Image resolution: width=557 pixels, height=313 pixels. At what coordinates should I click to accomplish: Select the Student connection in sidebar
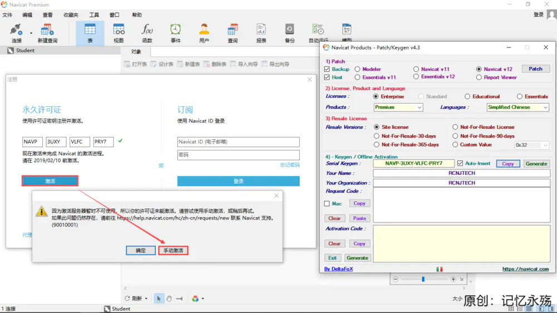pos(25,51)
